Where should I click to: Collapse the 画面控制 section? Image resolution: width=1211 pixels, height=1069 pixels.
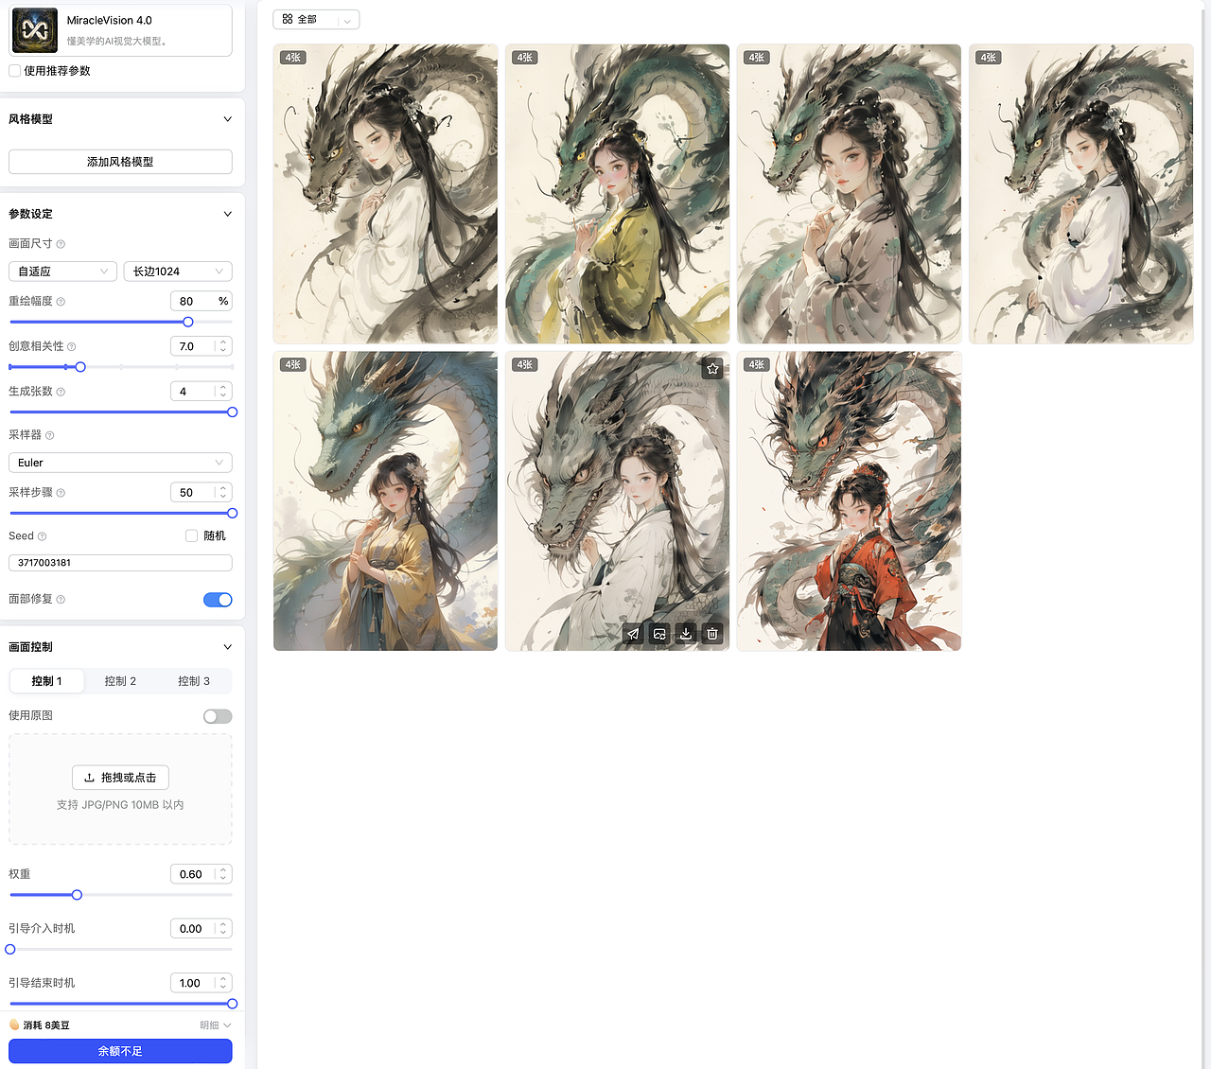227,647
